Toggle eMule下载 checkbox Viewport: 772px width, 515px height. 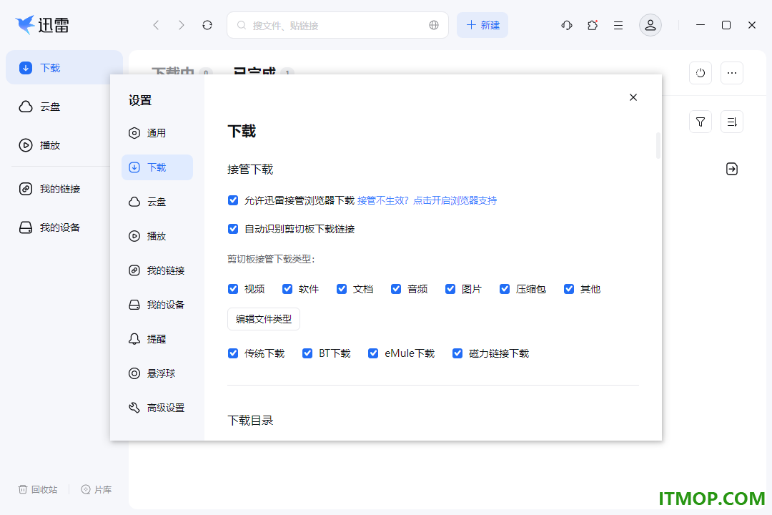[x=373, y=353]
